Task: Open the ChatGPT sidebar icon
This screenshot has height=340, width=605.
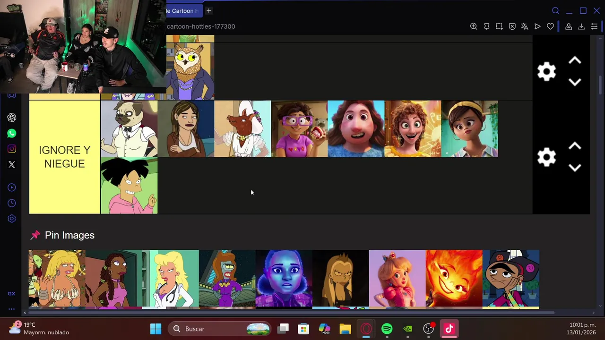Action: tap(12, 118)
